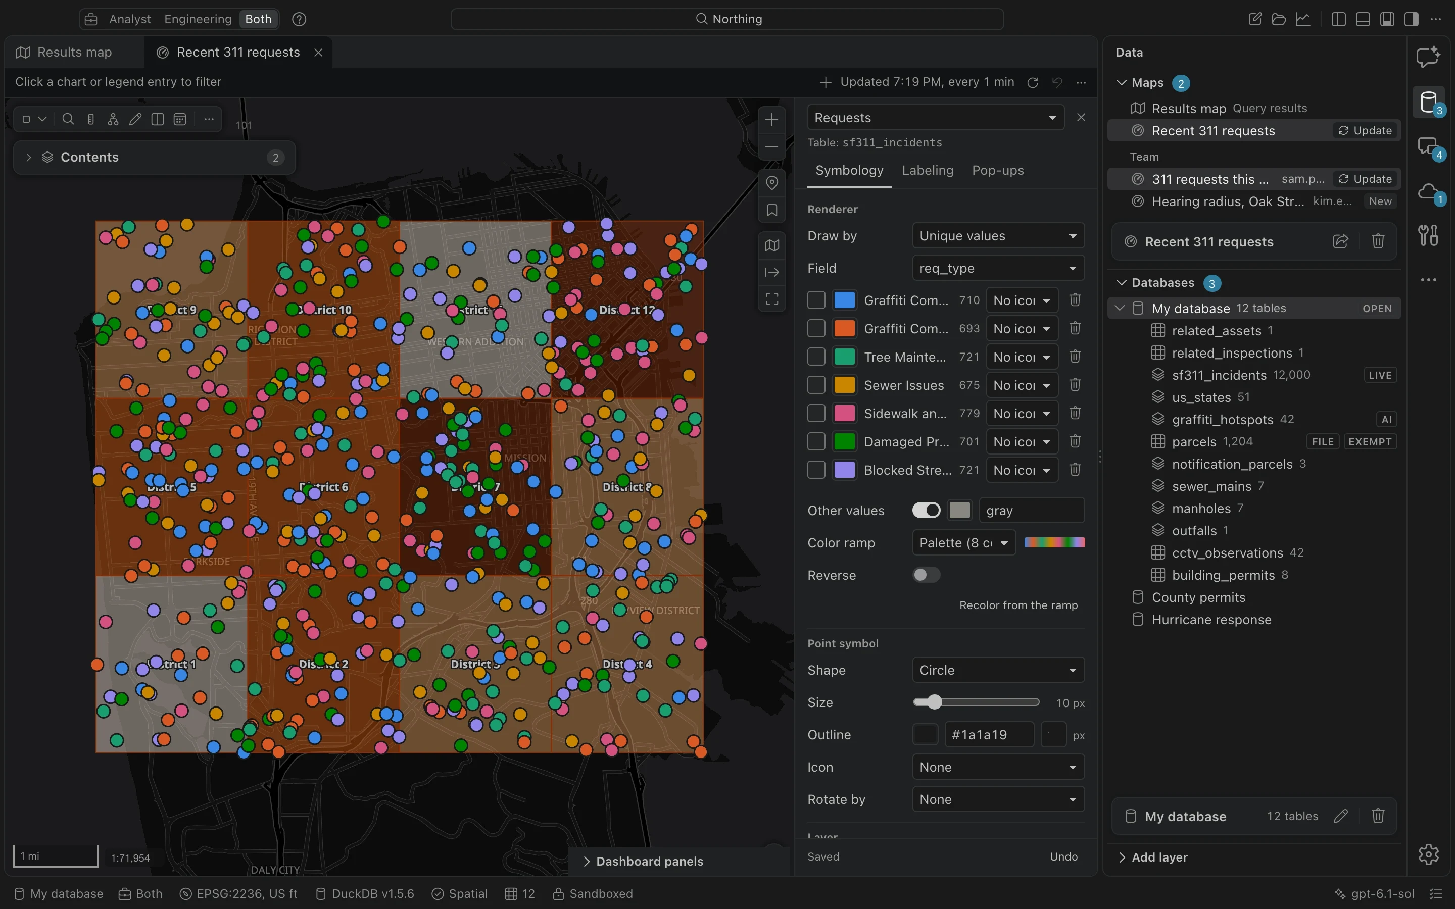Click the location pin map control
Viewport: 1455px width, 909px height.
(x=772, y=183)
